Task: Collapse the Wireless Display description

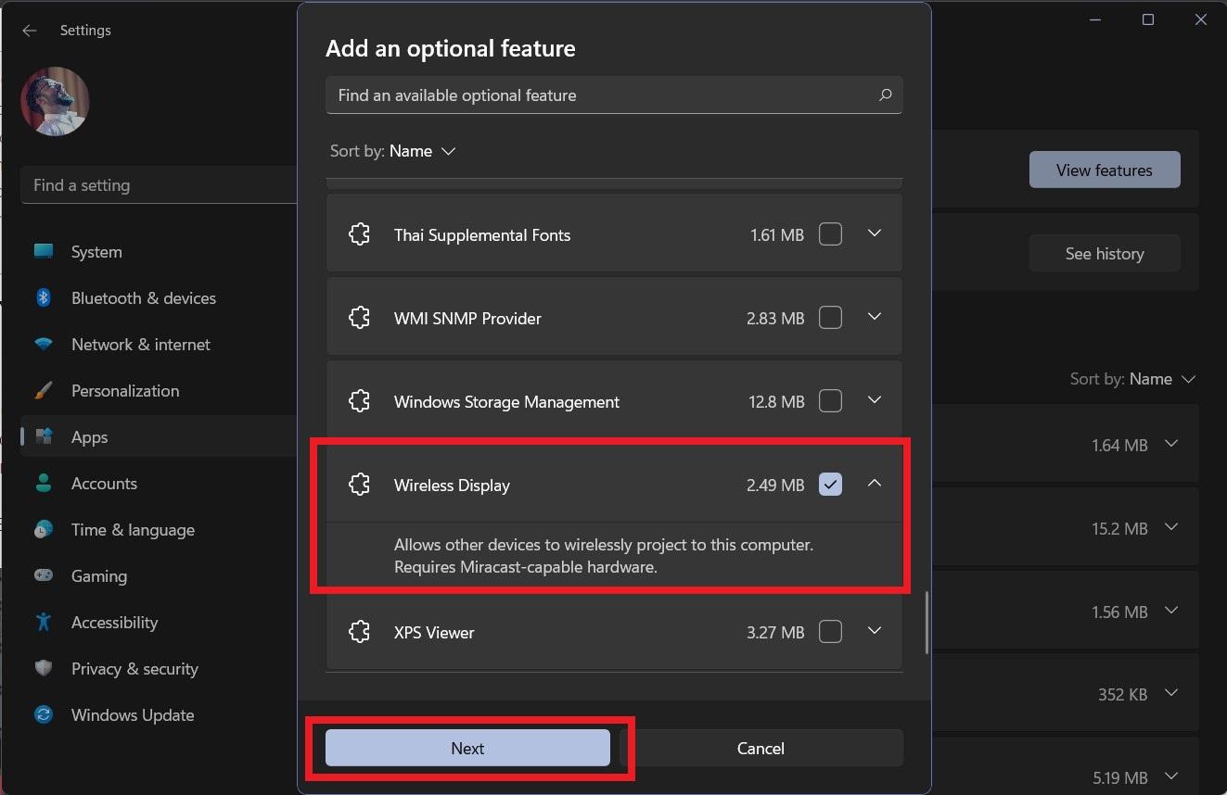Action: pos(874,484)
